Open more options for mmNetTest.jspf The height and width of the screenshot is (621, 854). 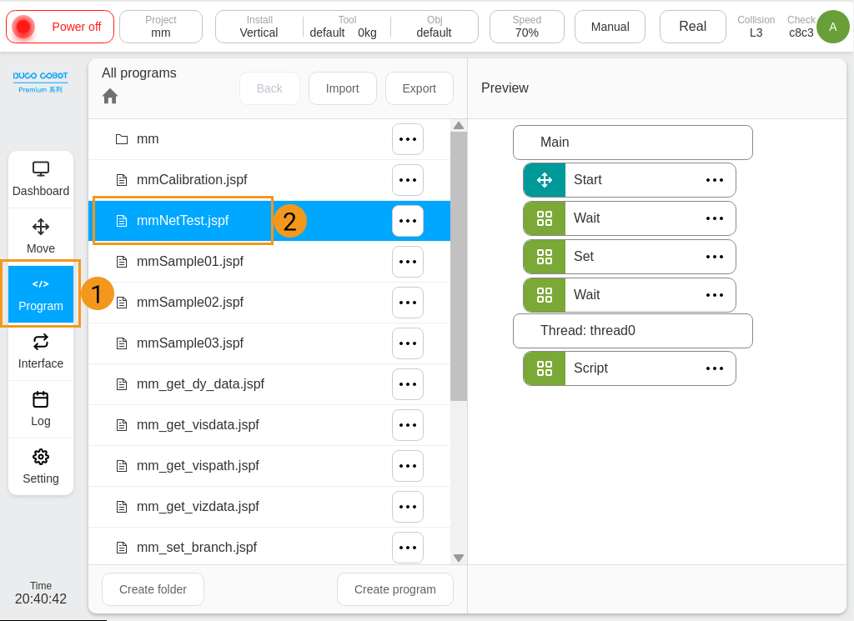click(408, 221)
